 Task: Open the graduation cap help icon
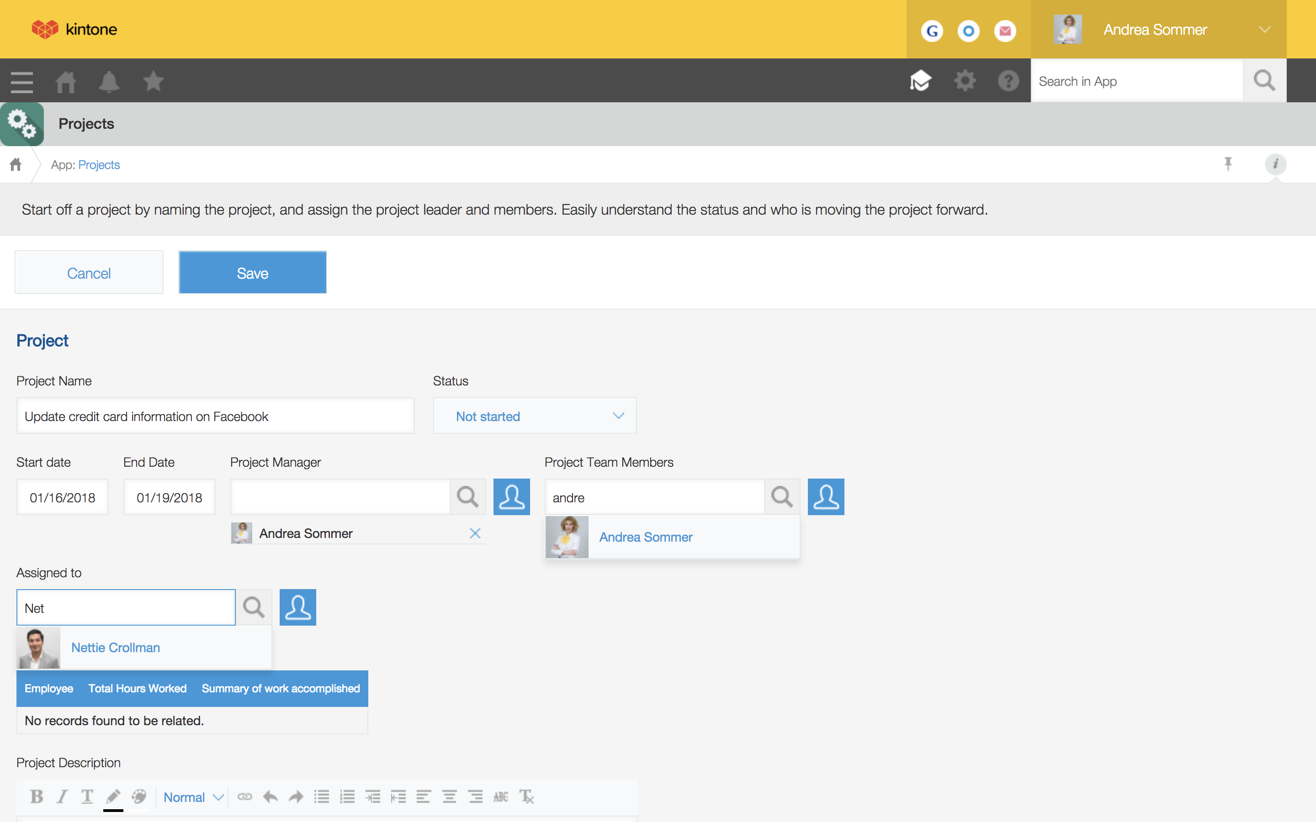coord(921,81)
